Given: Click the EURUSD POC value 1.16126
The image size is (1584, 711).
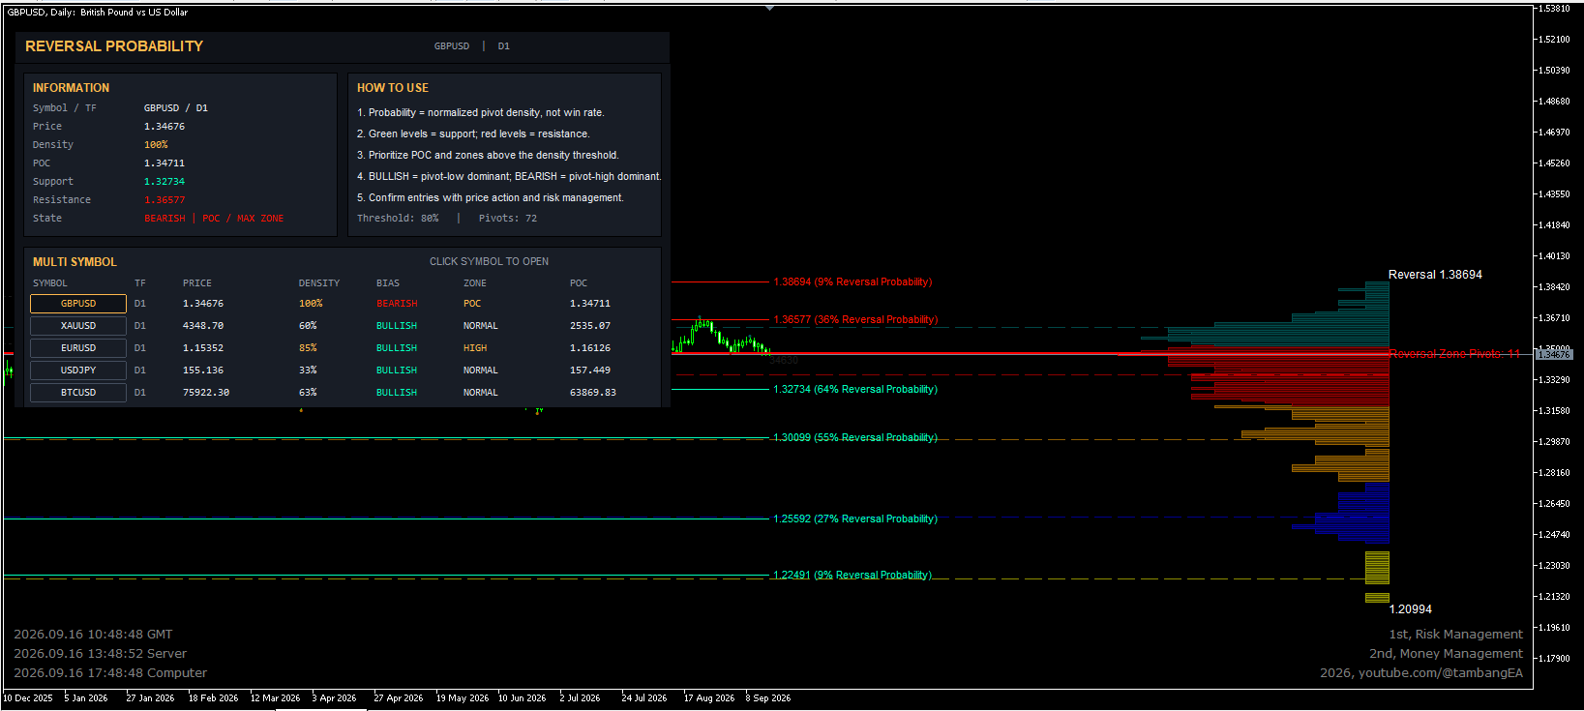Looking at the screenshot, I should click(x=590, y=348).
